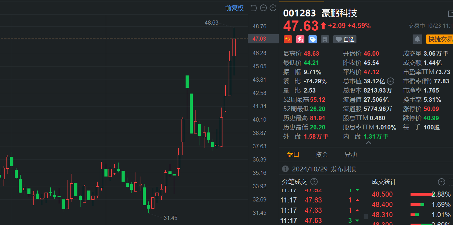453x225 pixels.
Task: Click the 市净率 value 1.765
Action: tap(431, 90)
